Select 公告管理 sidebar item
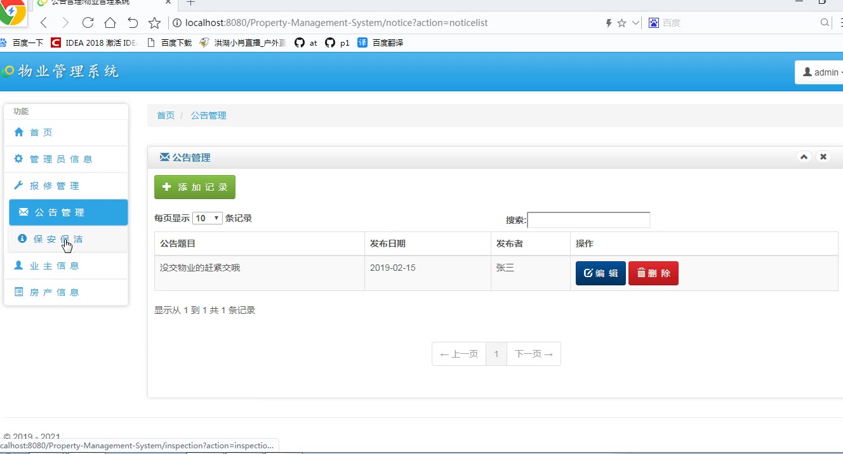 point(69,212)
